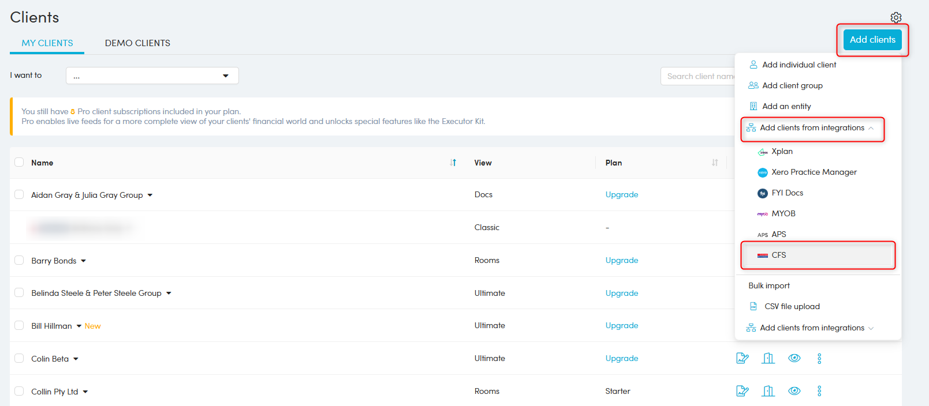929x406 pixels.
Task: Click Upgrade link for Belinda Steele group
Action: tap(621, 293)
